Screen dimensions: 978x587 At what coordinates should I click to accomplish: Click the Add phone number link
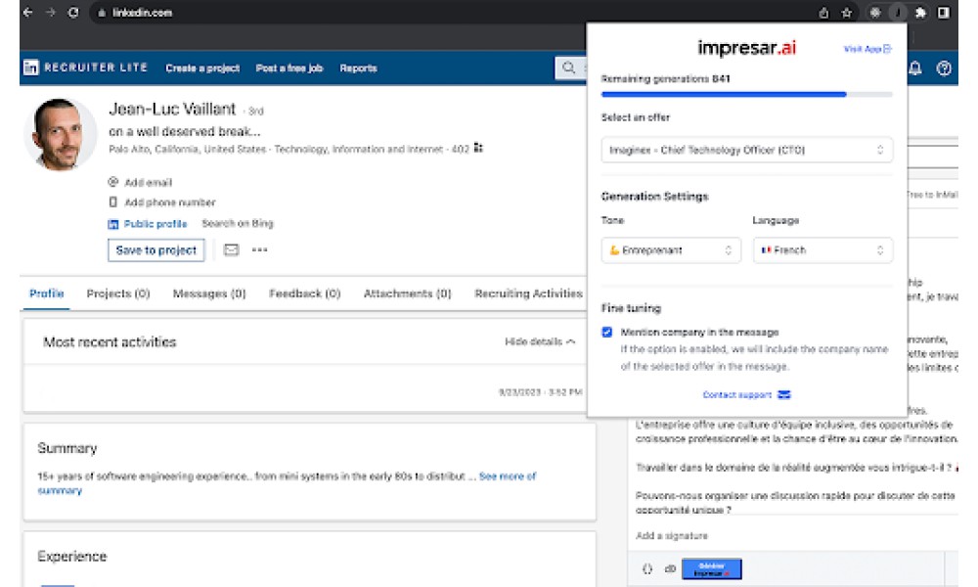(169, 203)
